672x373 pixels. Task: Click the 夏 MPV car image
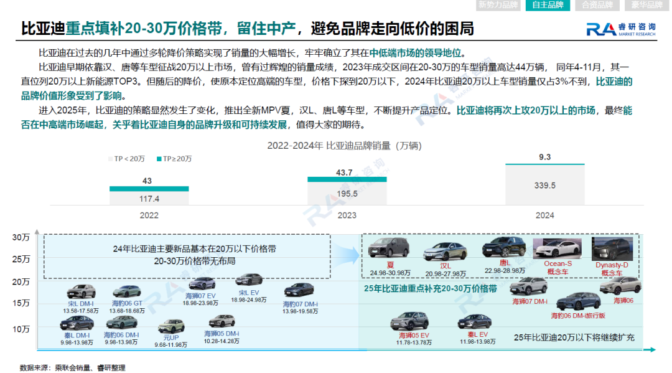click(389, 248)
